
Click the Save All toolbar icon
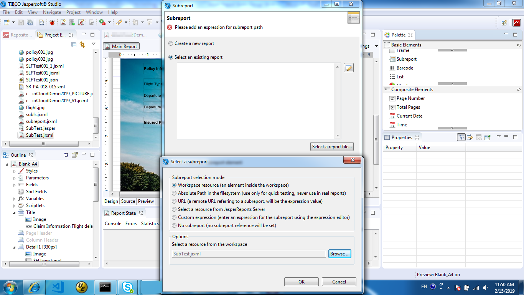tap(30, 22)
